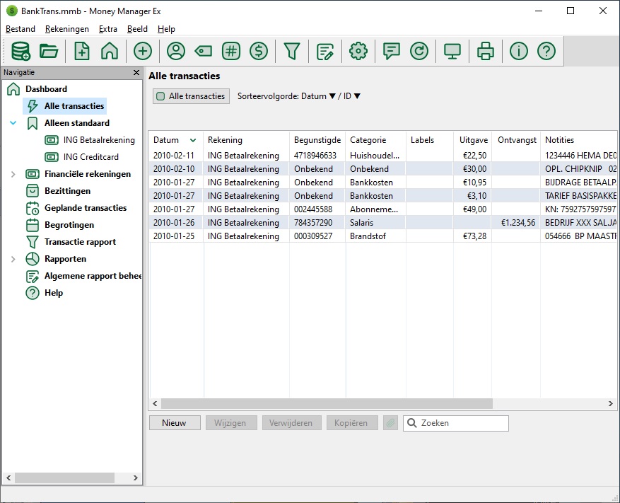Open the currency manager dollar icon
This screenshot has height=503, width=620.
[259, 51]
